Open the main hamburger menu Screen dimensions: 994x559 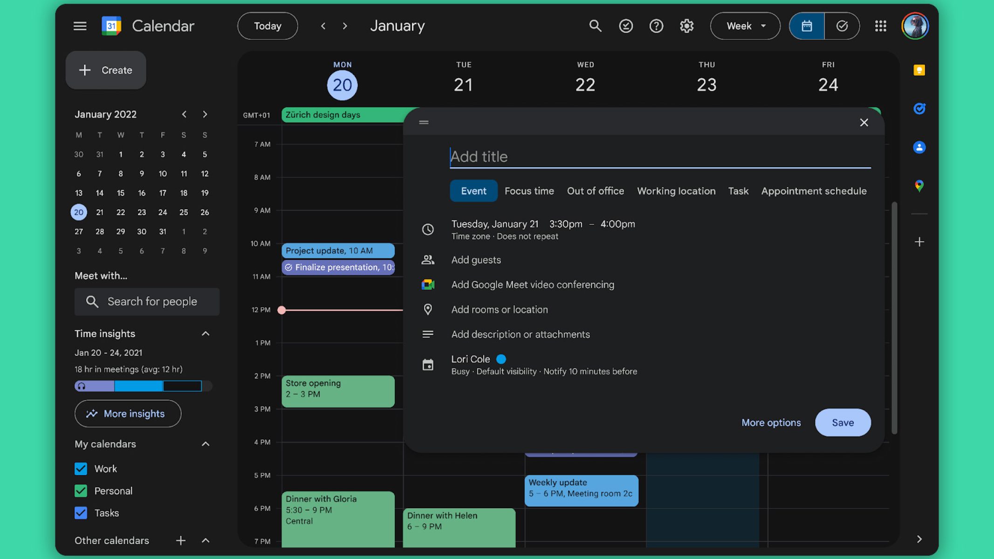click(80, 26)
